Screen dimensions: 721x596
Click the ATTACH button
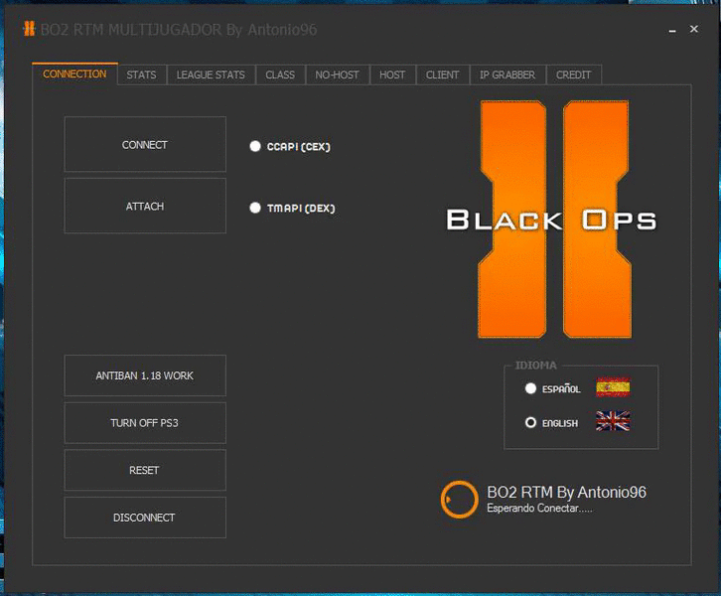click(145, 206)
